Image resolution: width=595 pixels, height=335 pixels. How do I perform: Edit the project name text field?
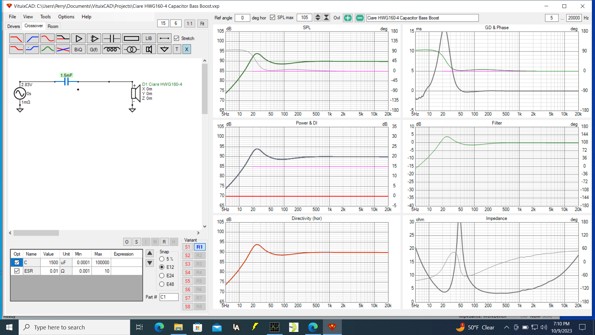tap(422, 18)
